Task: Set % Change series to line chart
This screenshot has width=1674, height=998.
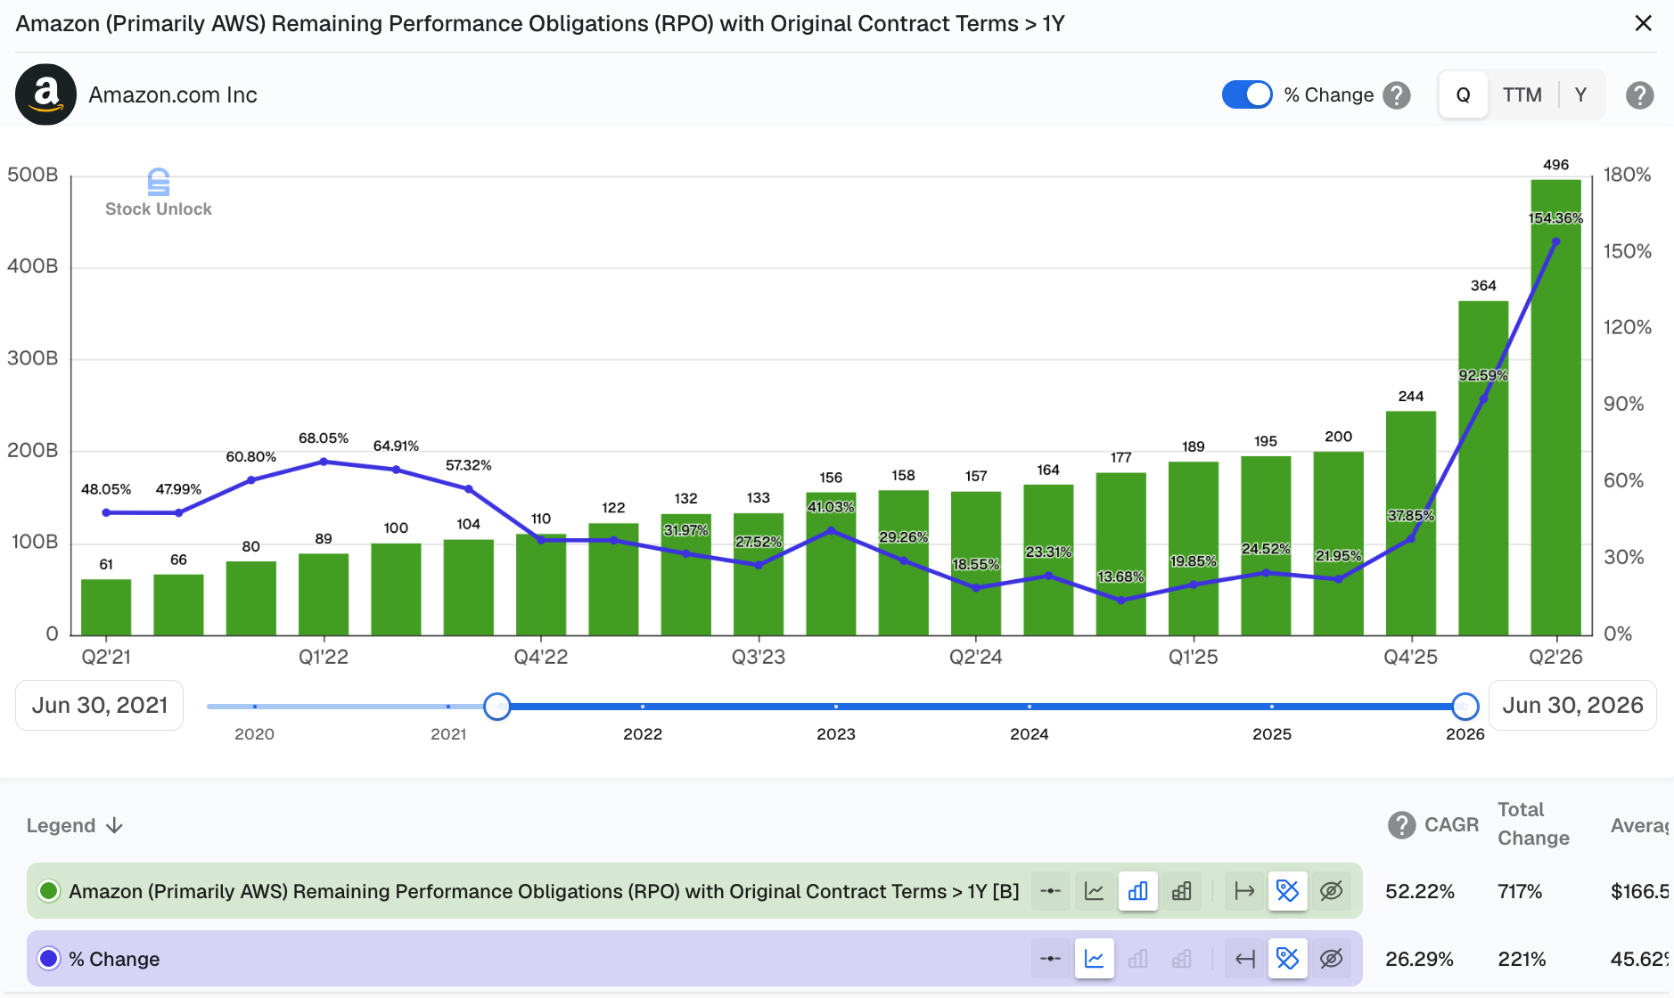Action: pos(1095,959)
